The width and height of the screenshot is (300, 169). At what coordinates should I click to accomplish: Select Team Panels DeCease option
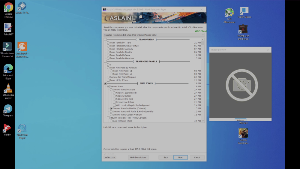click(108, 55)
